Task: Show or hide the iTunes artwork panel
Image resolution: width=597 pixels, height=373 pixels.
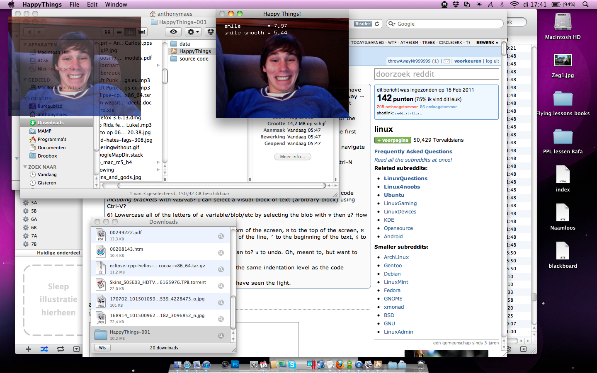Action: click(76, 349)
